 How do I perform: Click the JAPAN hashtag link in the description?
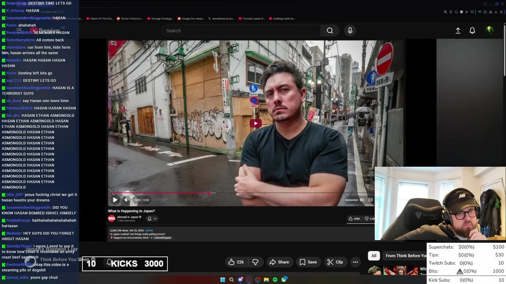point(149,230)
